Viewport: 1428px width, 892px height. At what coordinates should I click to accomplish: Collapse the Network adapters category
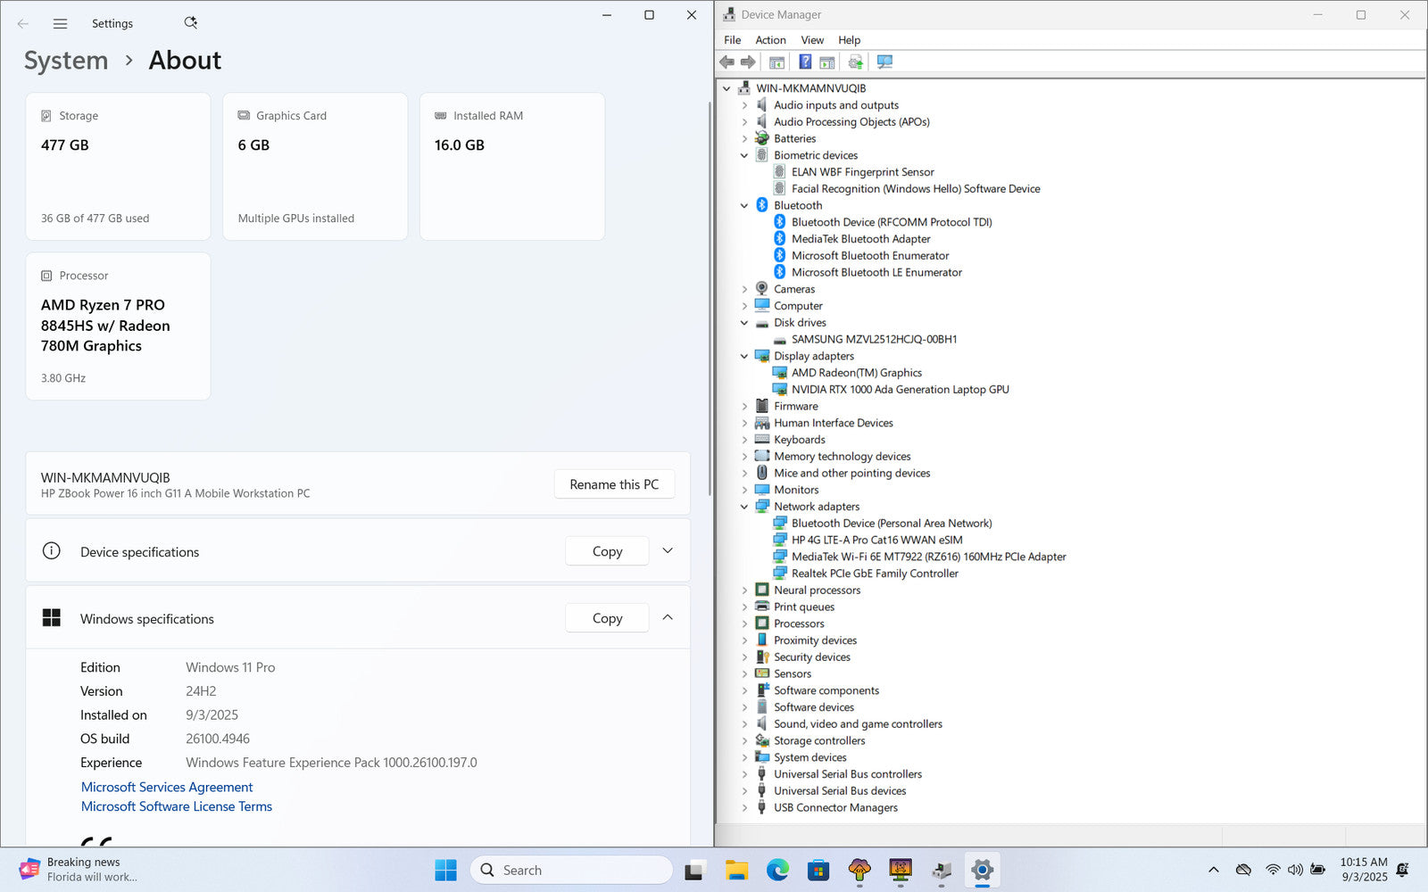click(744, 507)
